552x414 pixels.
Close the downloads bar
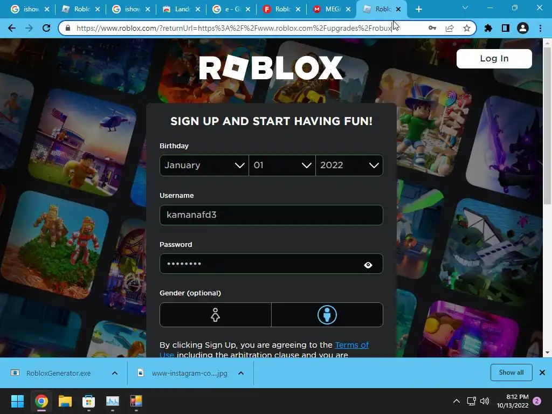[542, 372]
